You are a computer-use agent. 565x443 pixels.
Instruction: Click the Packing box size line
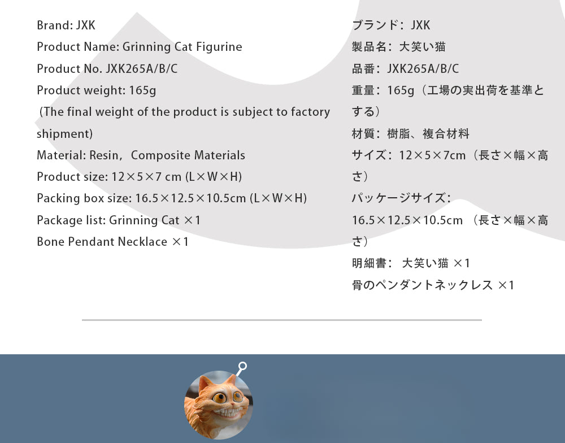tap(172, 198)
